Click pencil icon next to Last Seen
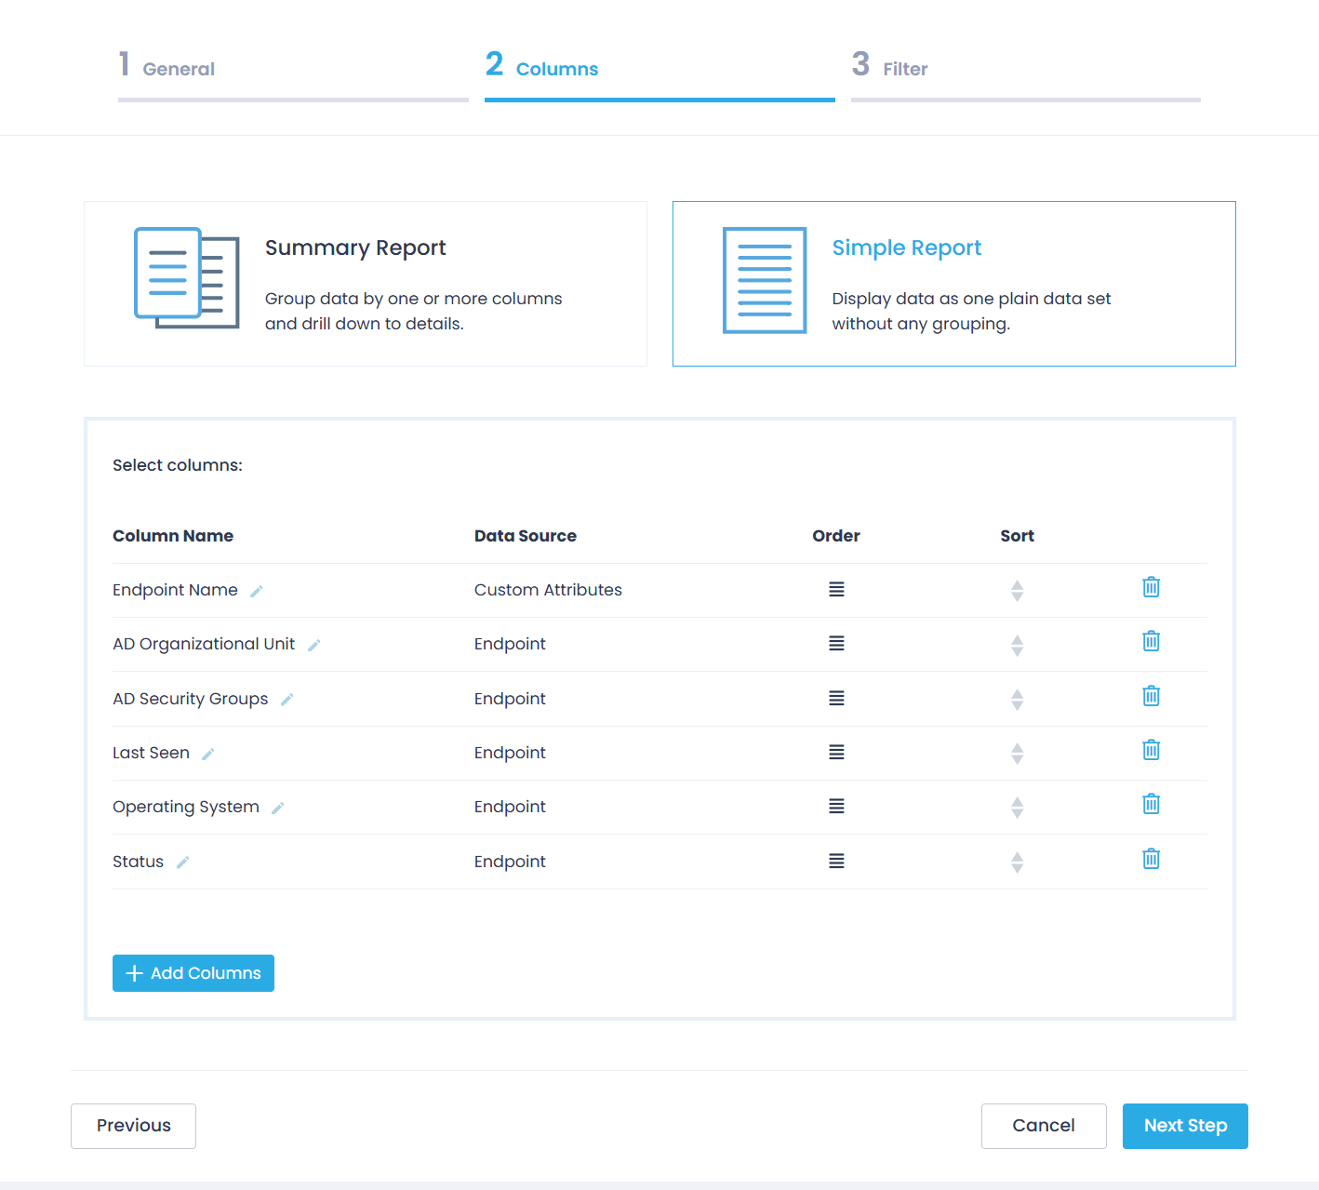 pos(208,755)
